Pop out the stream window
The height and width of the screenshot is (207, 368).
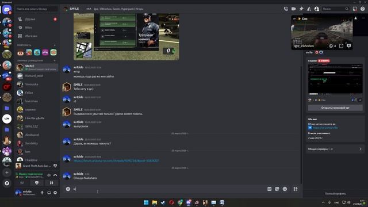[x=341, y=46]
